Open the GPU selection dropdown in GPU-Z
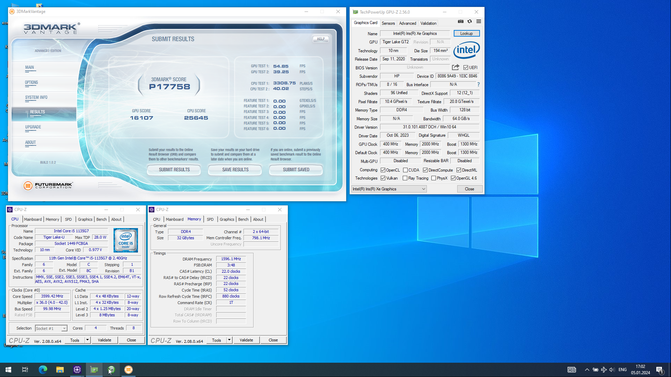This screenshot has width=671, height=377. [389, 189]
